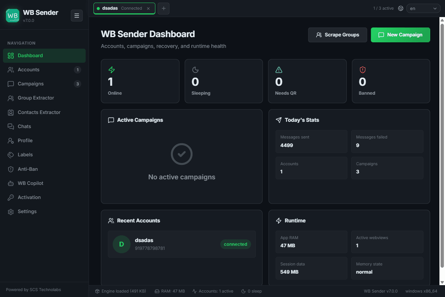The width and height of the screenshot is (445, 297).
Task: Click the Active webviews 1 tile
Action: (x=387, y=242)
